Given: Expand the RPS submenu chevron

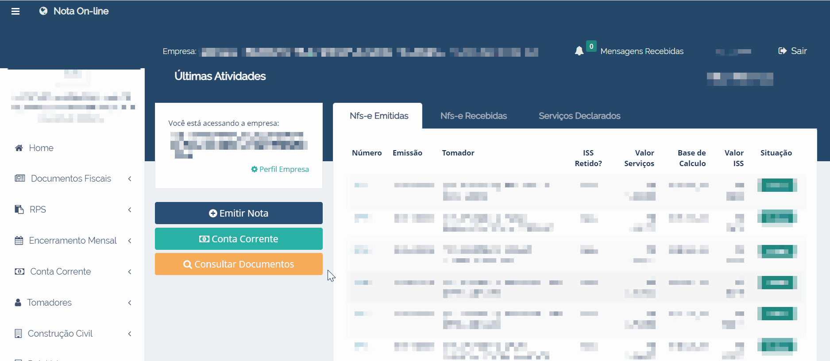Looking at the screenshot, I should click(x=130, y=210).
